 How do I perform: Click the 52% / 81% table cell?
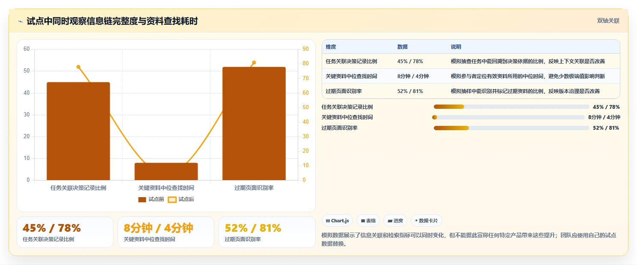pos(410,91)
